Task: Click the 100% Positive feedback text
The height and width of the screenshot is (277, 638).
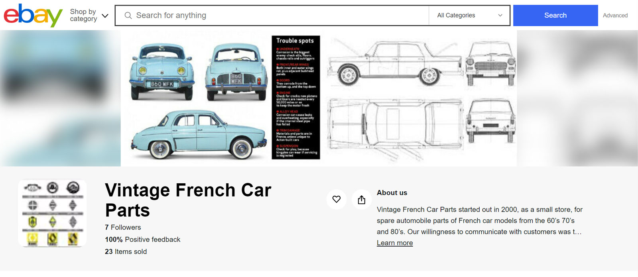Action: (x=142, y=240)
